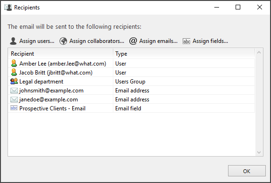Select the Jacob Britt user icon
The width and height of the screenshot is (271, 183).
pyautogui.click(x=14, y=72)
